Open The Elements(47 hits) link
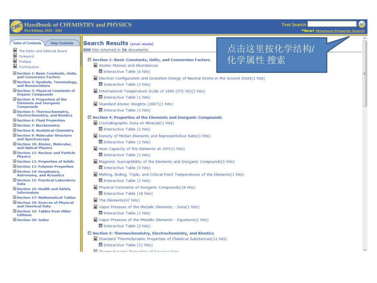This screenshot has height=283, width=377. 119,200
